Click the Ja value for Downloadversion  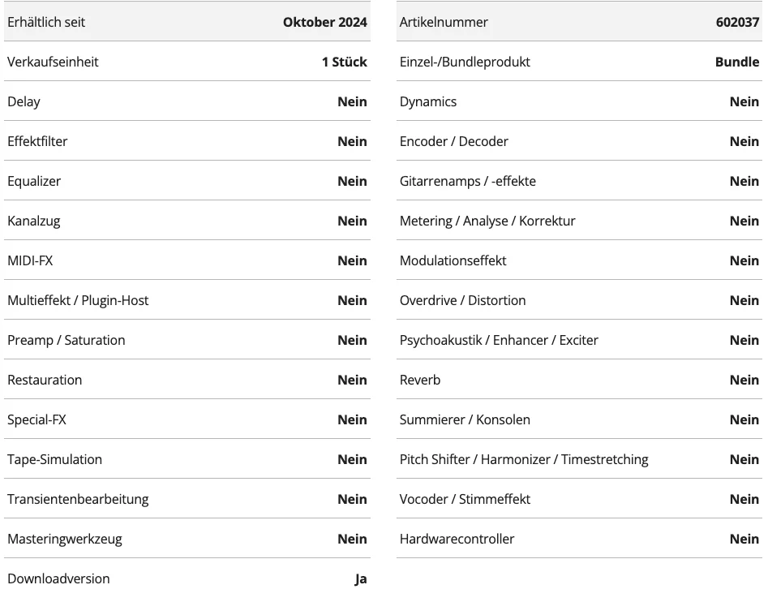(x=361, y=579)
